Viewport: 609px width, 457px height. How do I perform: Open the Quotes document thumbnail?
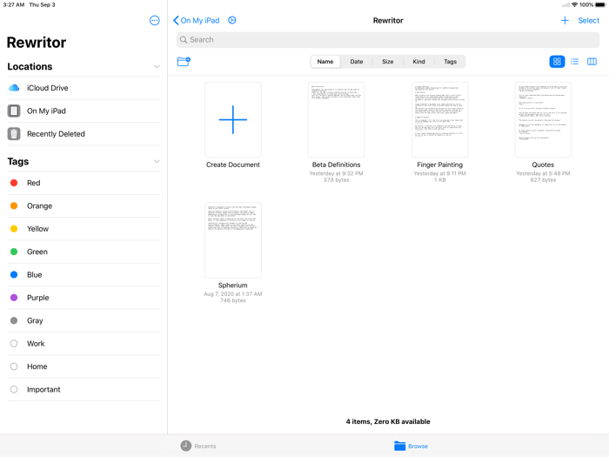(x=543, y=120)
